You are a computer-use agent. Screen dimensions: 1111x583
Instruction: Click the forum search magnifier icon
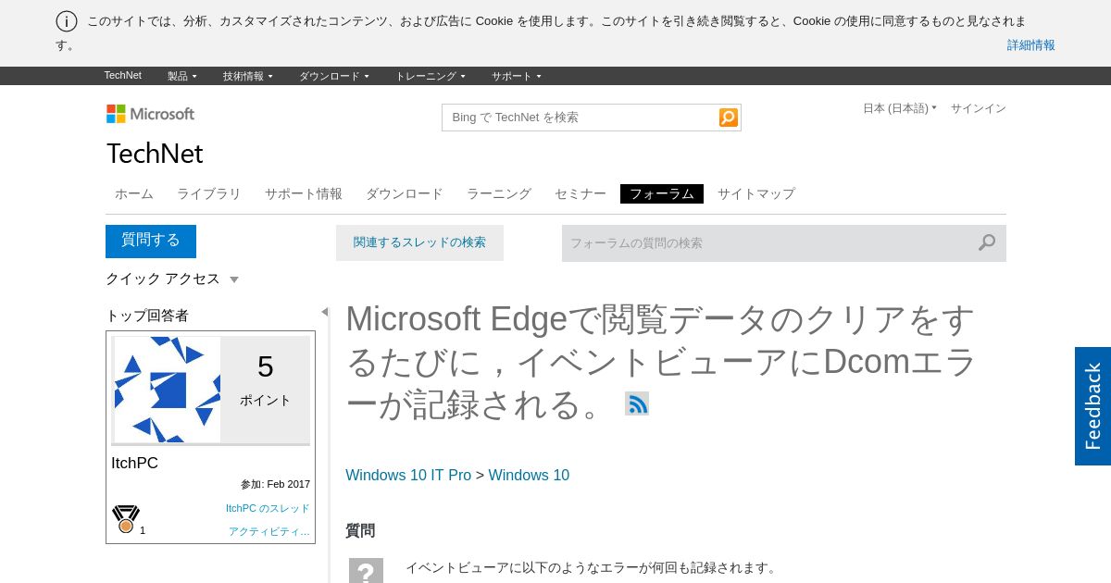tap(987, 242)
